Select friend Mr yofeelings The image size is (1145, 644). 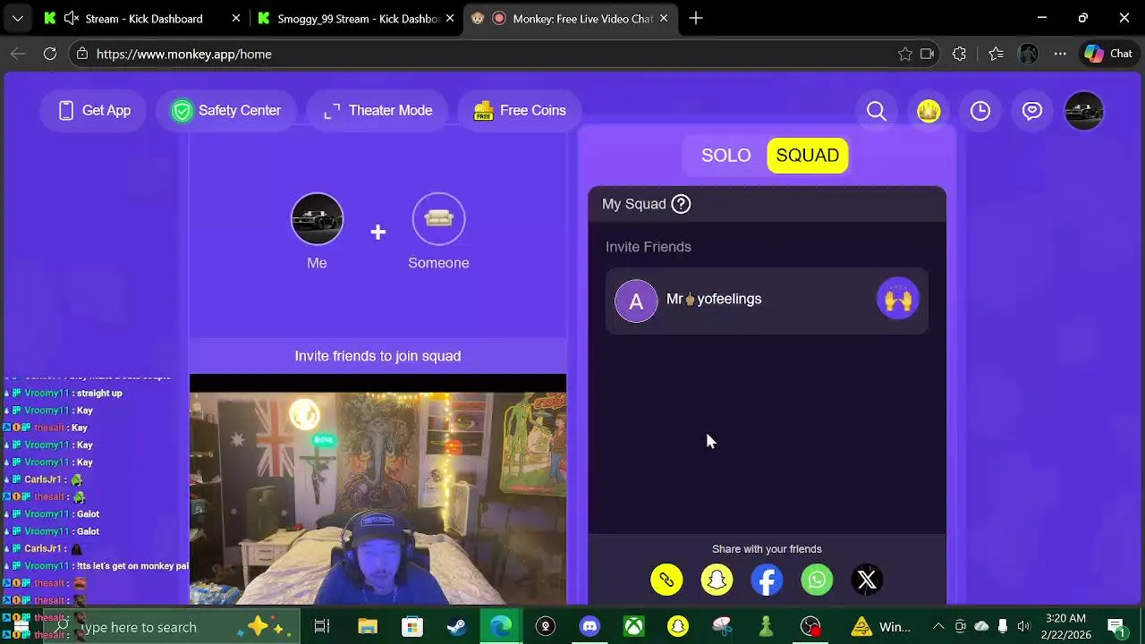767,301
